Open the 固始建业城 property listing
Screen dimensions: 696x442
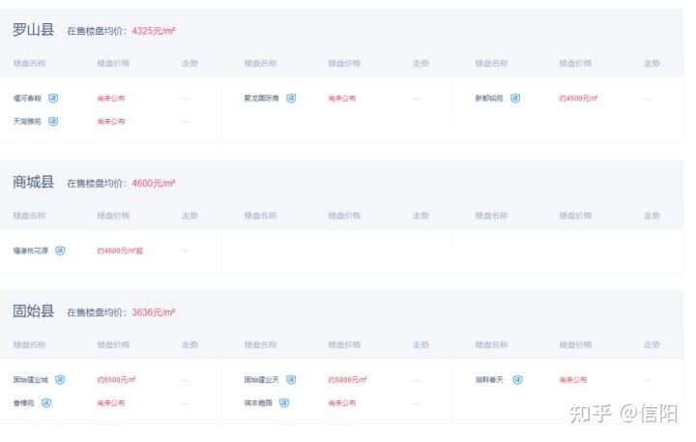pyautogui.click(x=31, y=380)
